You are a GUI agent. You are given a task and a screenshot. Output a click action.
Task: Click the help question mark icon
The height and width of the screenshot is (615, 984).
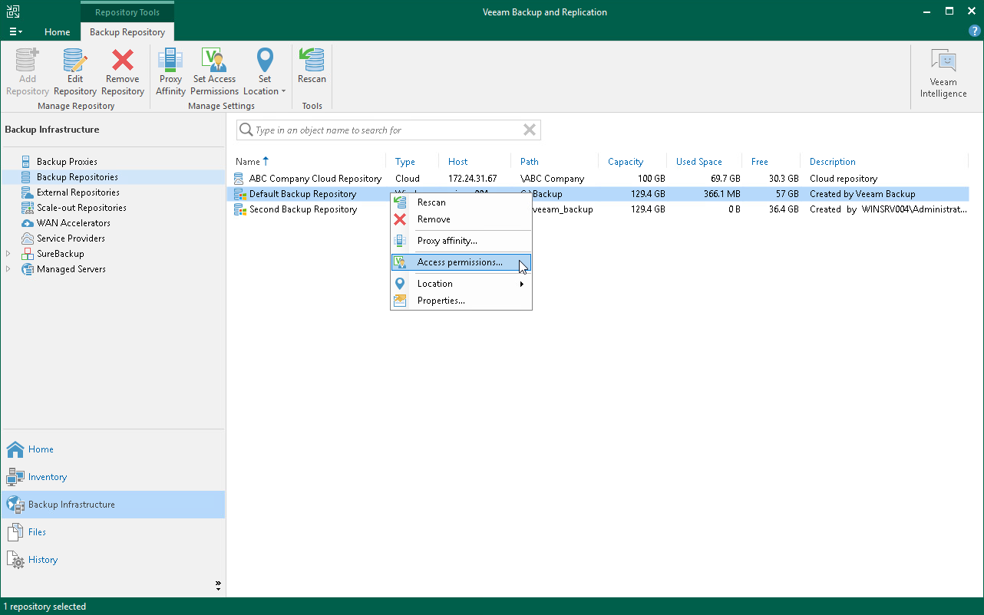click(x=974, y=31)
